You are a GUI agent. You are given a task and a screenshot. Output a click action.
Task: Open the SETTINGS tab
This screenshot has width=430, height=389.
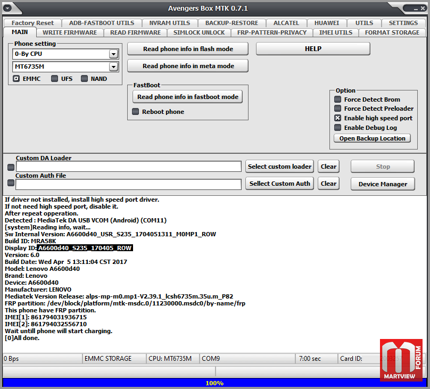[403, 23]
